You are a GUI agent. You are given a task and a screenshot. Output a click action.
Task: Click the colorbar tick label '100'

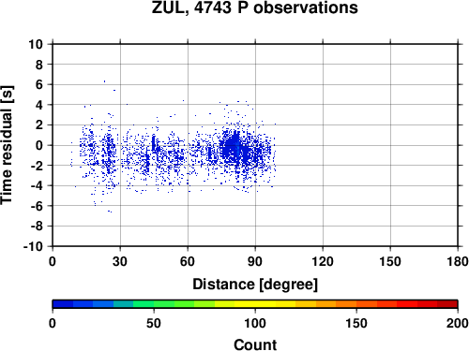[255, 323]
